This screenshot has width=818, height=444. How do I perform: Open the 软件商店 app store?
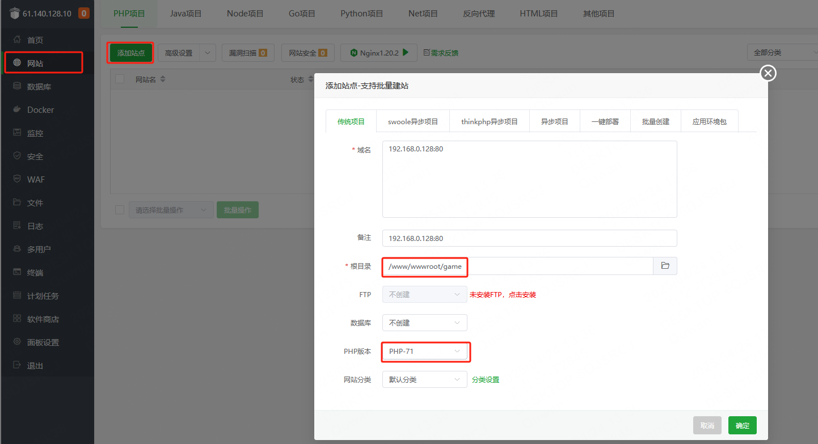pyautogui.click(x=39, y=319)
